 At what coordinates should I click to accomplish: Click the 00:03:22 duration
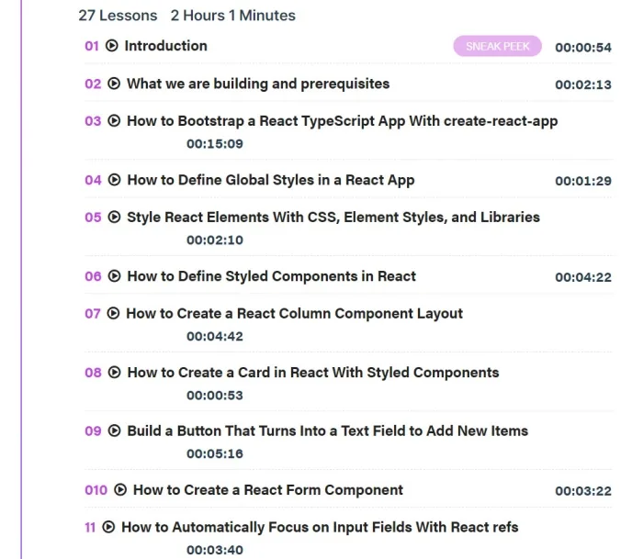click(x=583, y=491)
